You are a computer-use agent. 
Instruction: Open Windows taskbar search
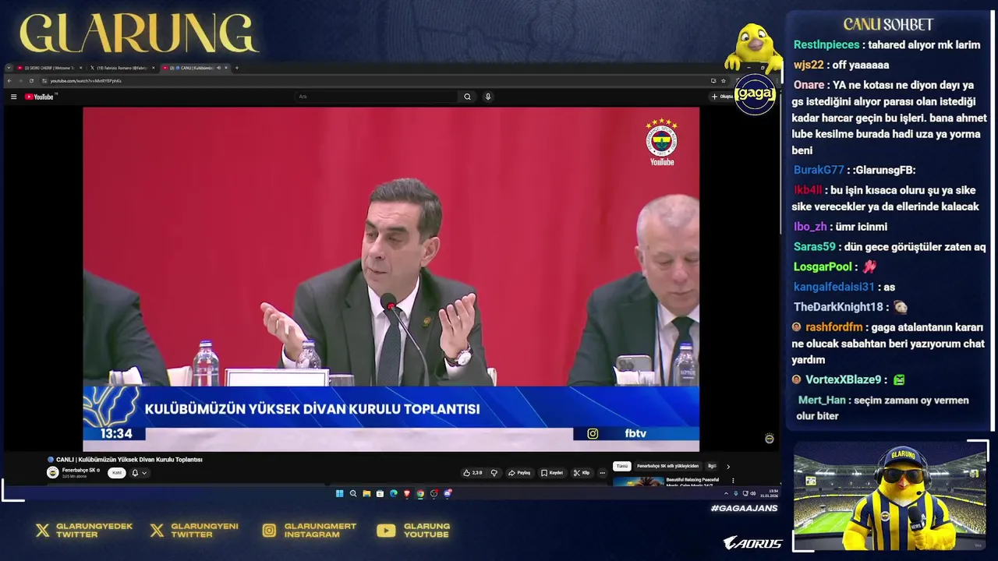tap(353, 493)
